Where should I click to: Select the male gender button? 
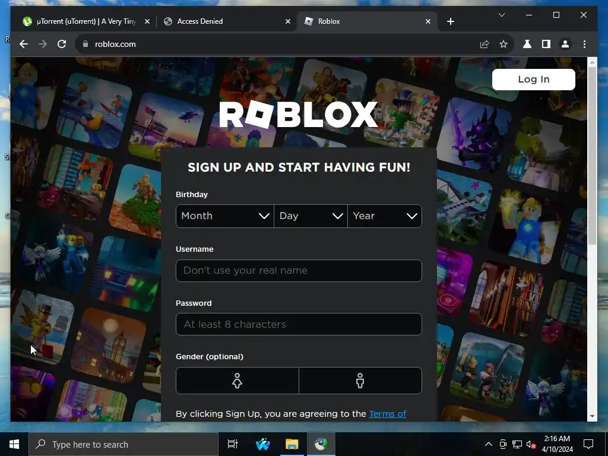tap(360, 381)
